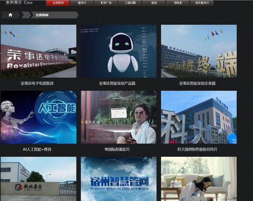
Task: Switch to the 城市宣传片 tab
Action: click(x=202, y=3)
